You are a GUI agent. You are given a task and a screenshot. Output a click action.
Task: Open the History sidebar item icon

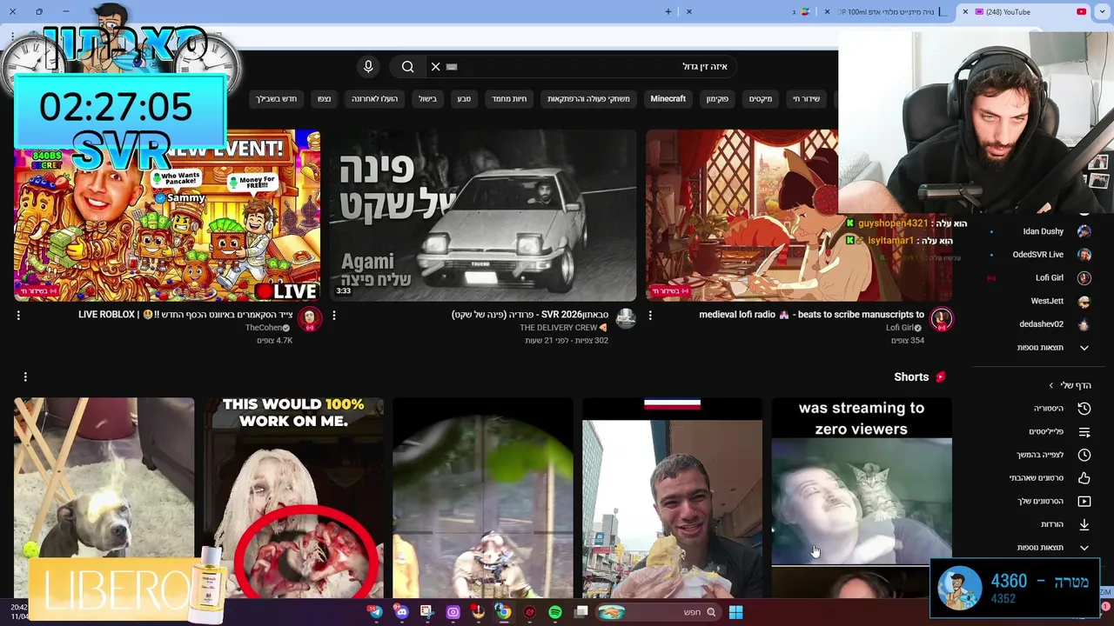pos(1084,409)
